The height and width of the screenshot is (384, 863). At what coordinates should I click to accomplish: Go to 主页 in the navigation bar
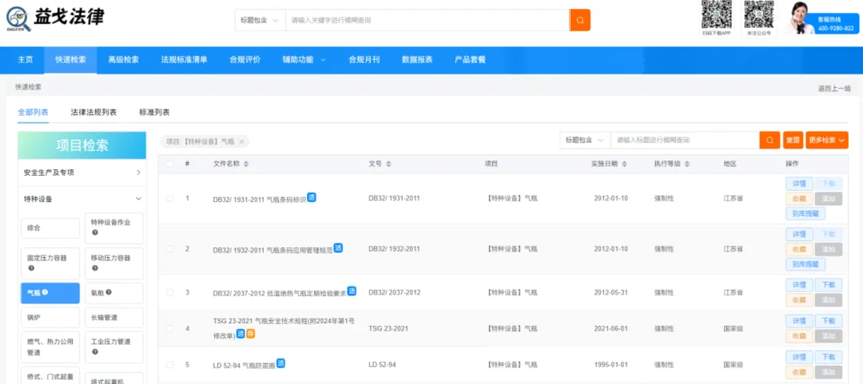pyautogui.click(x=26, y=60)
